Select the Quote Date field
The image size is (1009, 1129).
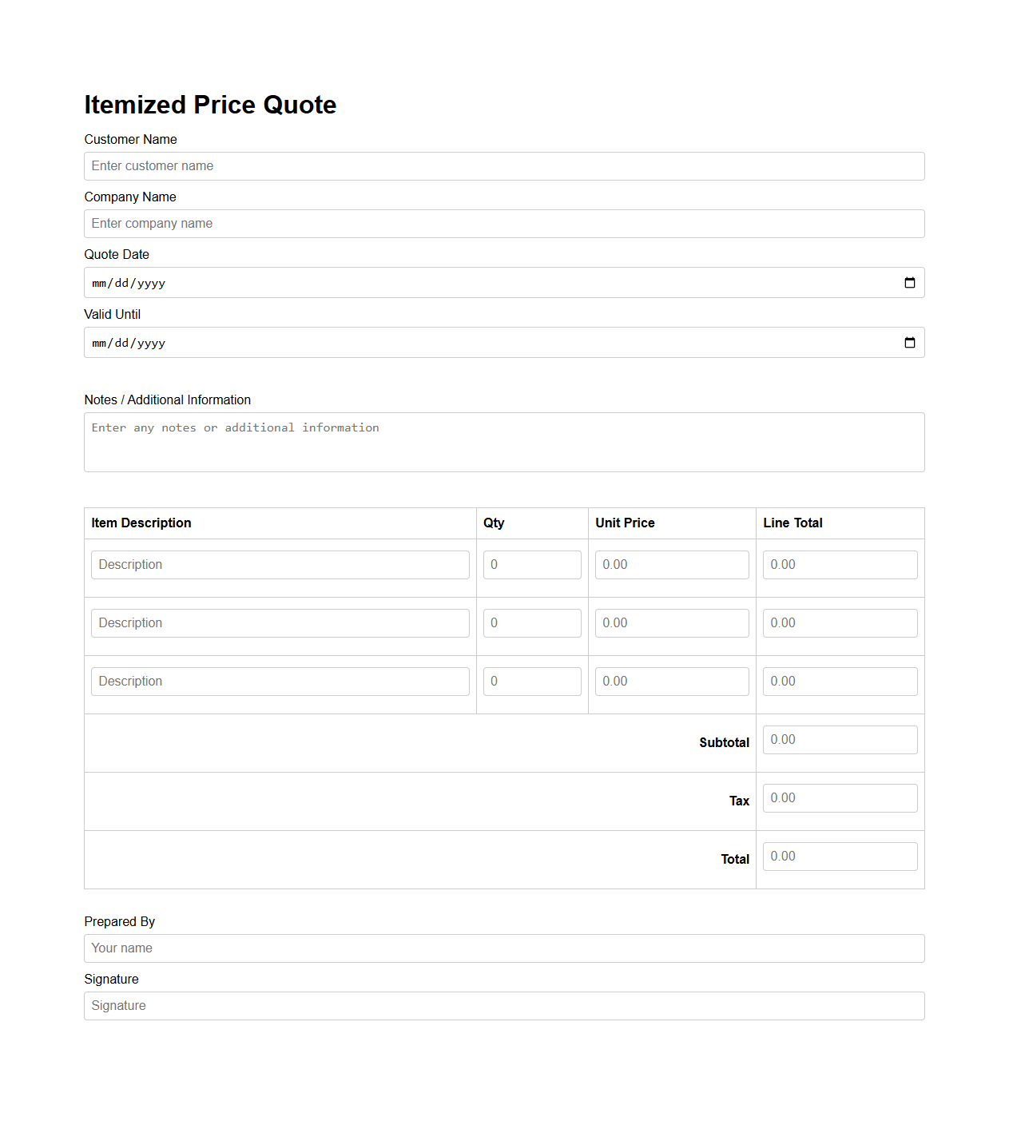coord(399,282)
